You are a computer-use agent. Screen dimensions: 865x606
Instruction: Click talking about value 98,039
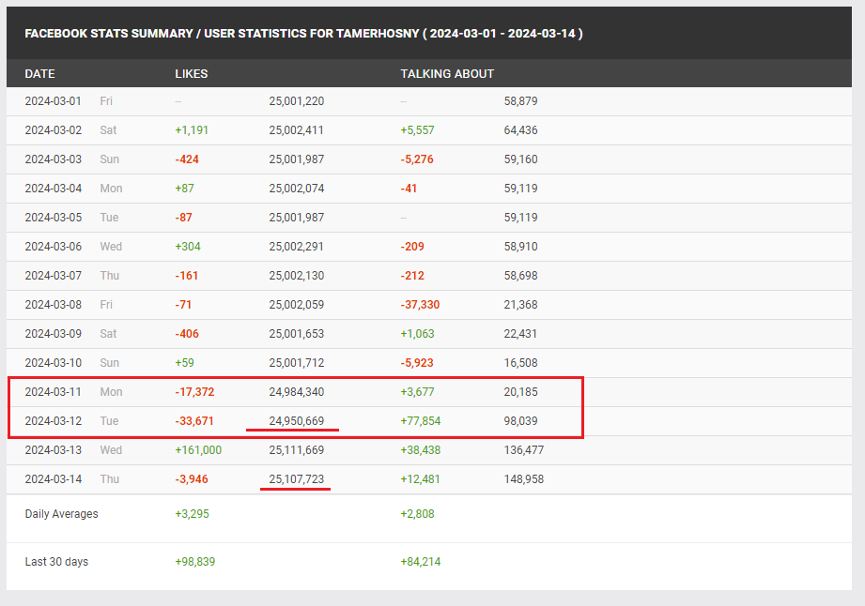click(520, 421)
